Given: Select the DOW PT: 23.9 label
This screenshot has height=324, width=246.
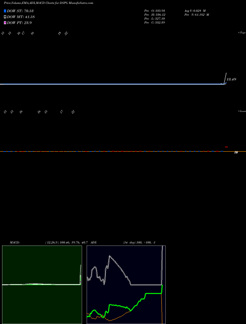Looking at the screenshot, I should [x=19, y=23].
